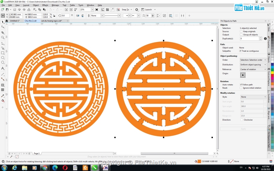Click the Welcome screen home icon
Screen dimensions: 274x171
[x=7, y=21]
